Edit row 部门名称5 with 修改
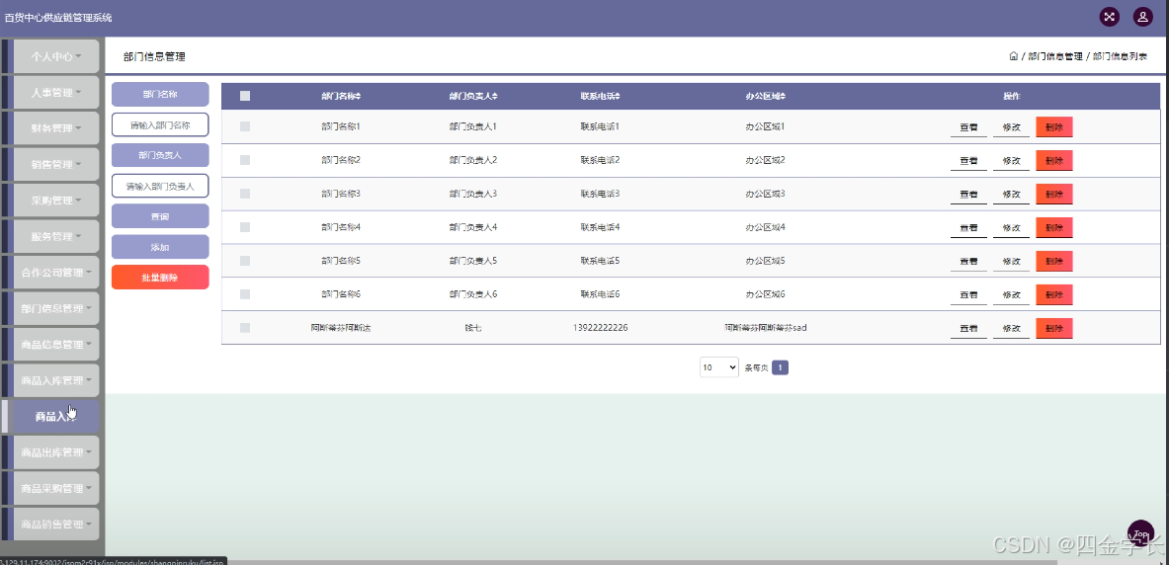1169x565 pixels. 1011,262
